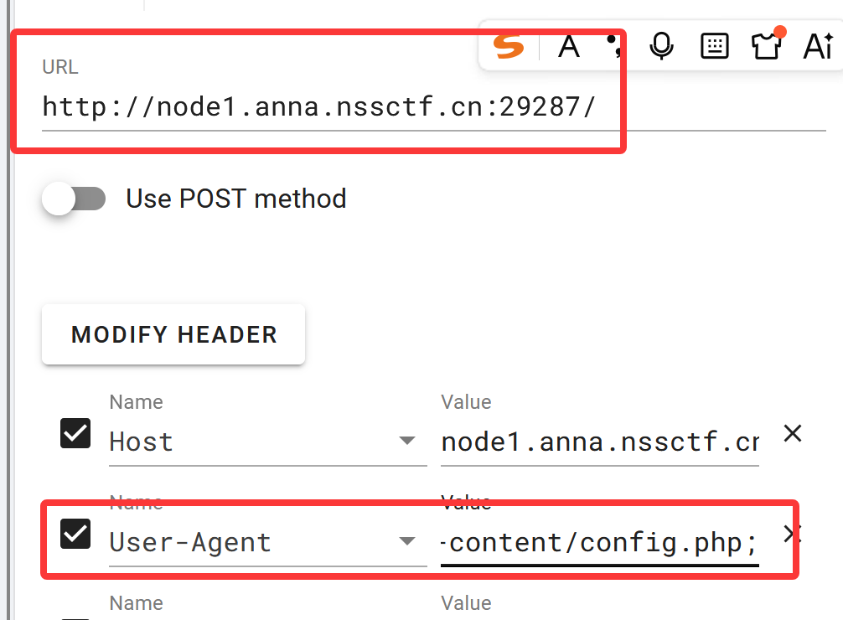Viewport: 843px width, 620px height.
Task: Expand the User-Agent name dropdown arrow
Action: (x=407, y=541)
